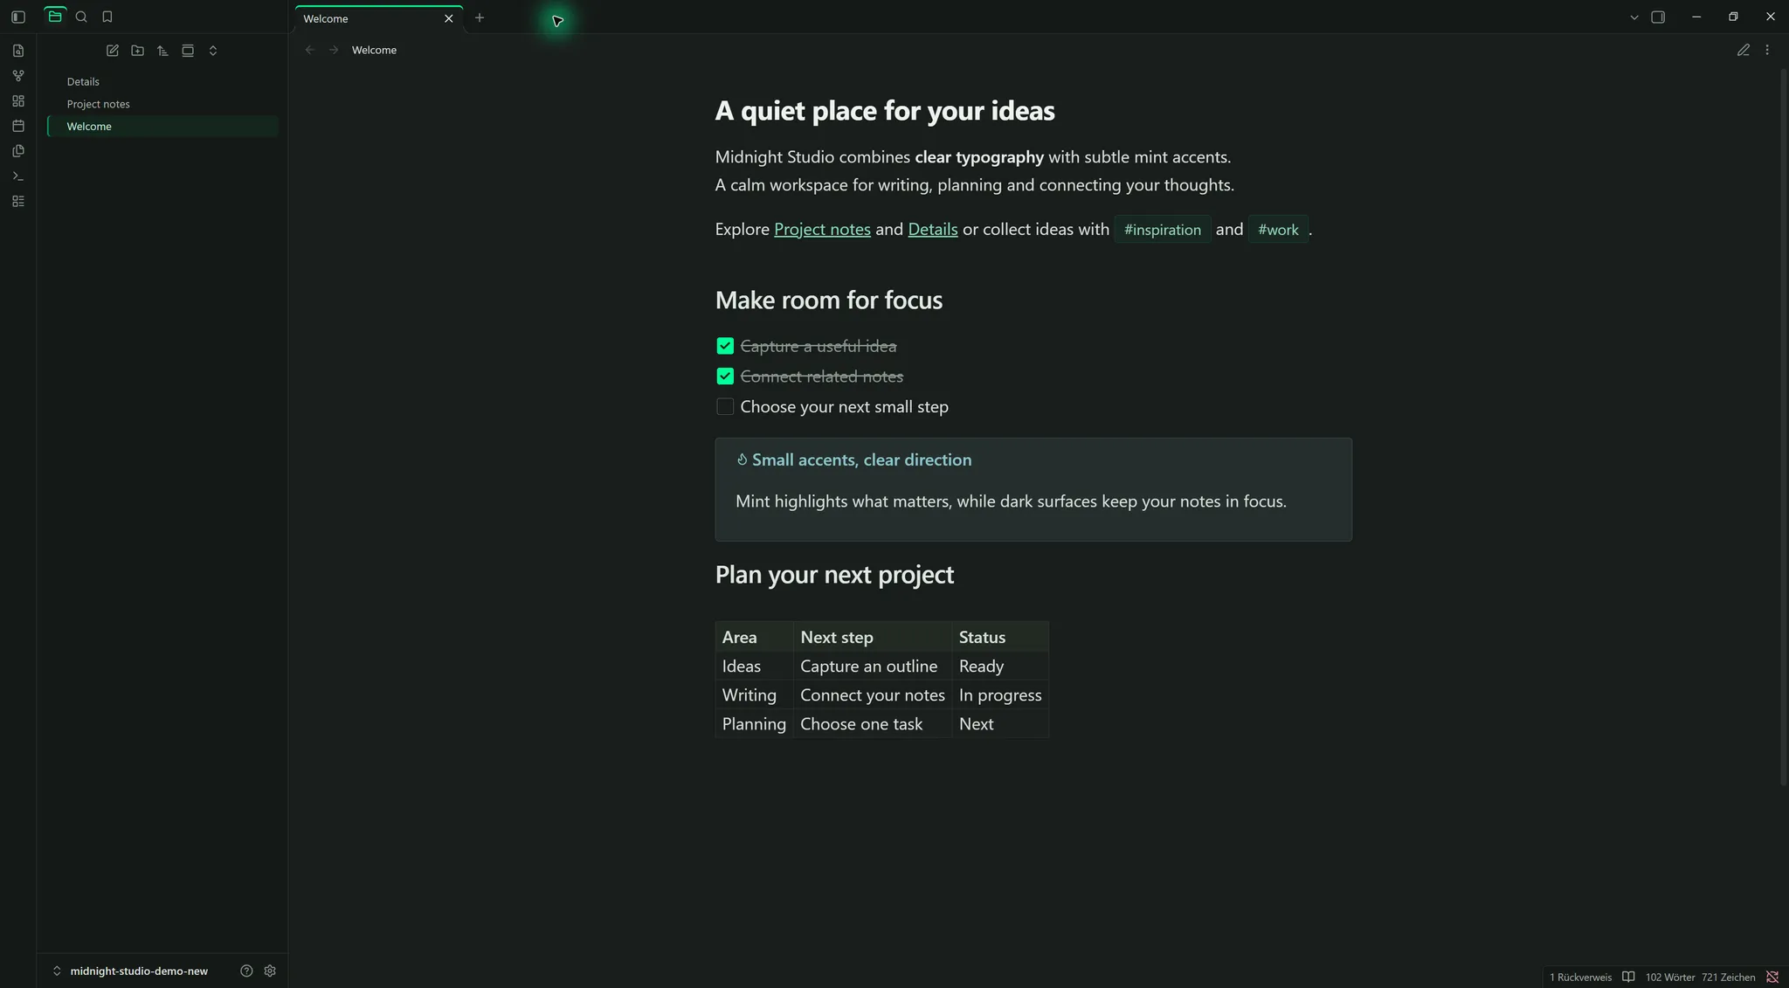Viewport: 1789px width, 988px height.
Task: Switch to editing mode with pencil icon
Action: click(1744, 50)
